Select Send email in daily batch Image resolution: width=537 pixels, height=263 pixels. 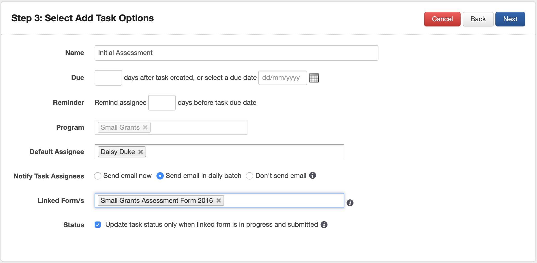click(160, 176)
